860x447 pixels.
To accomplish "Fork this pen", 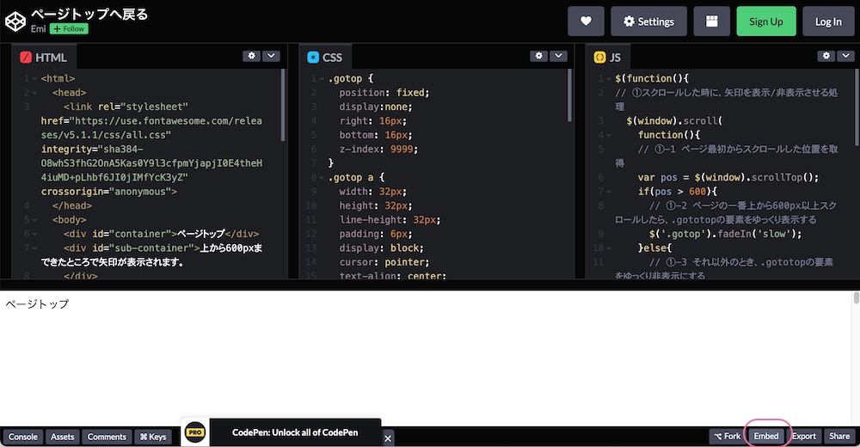I will 728,436.
